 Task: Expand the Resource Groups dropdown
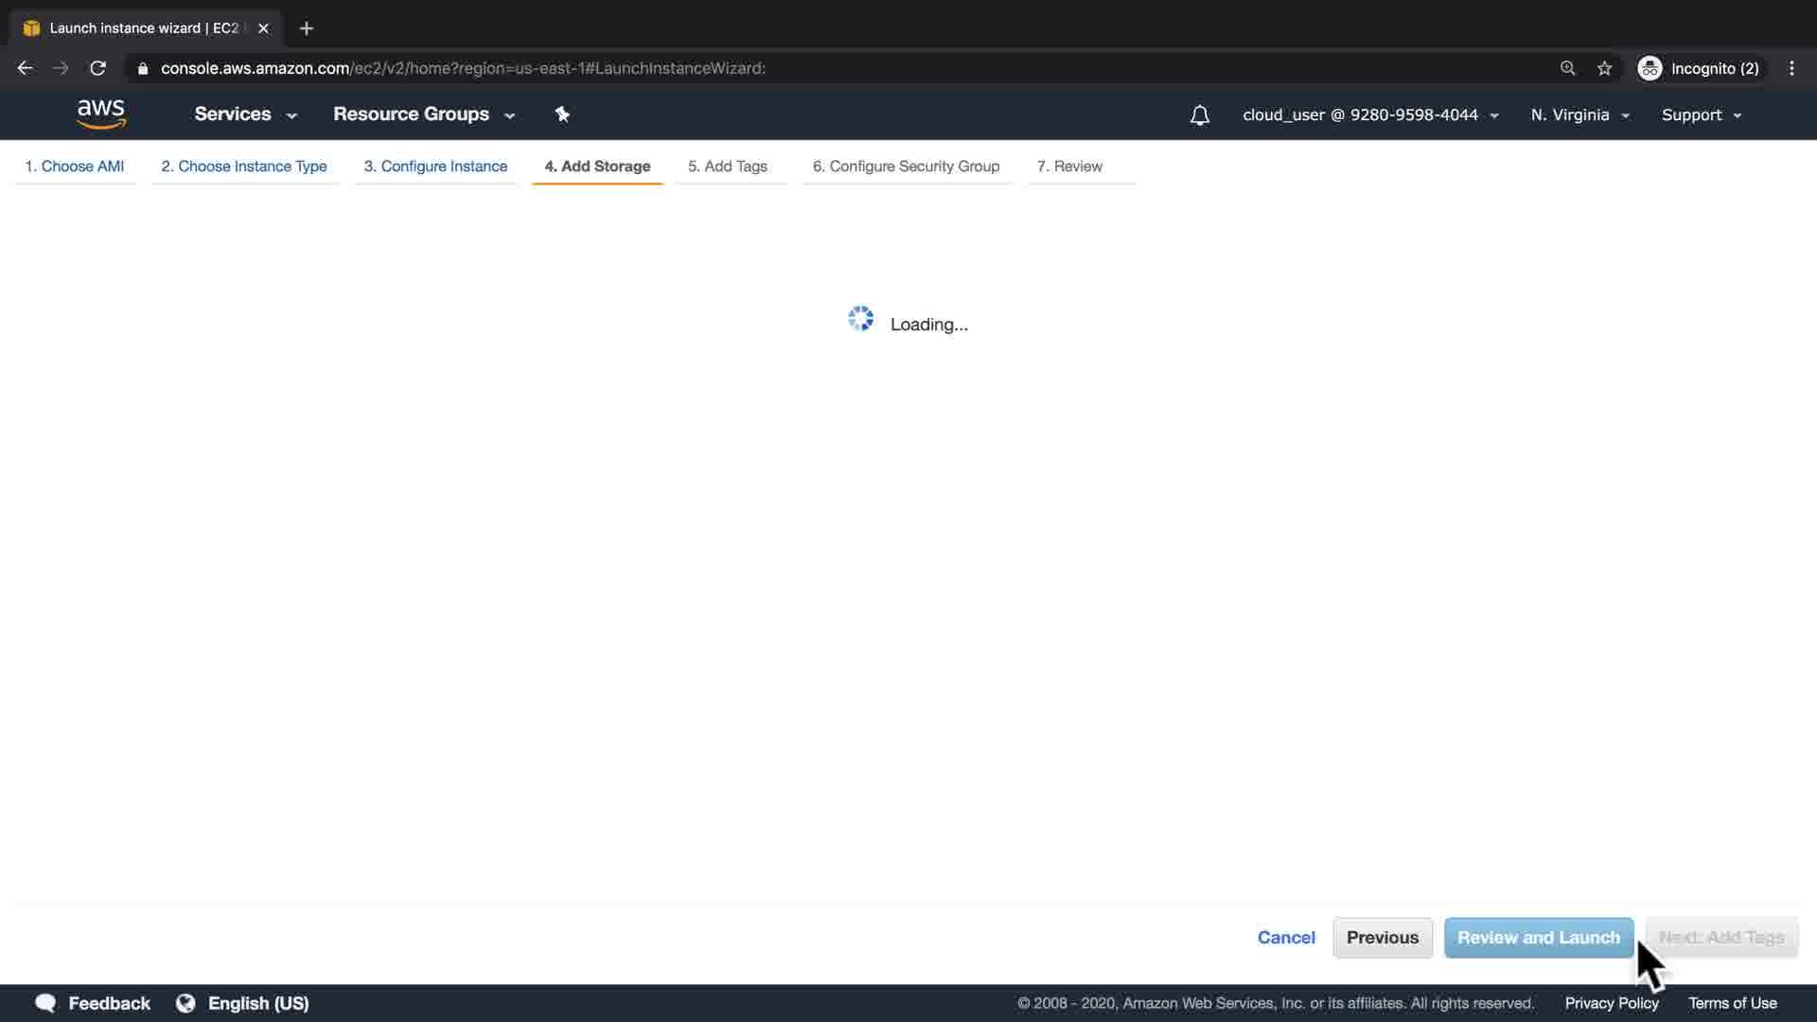pos(423,115)
